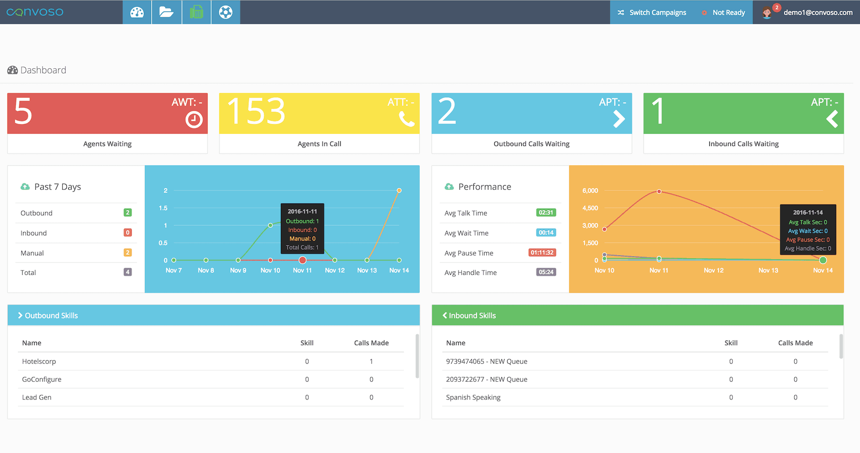The image size is (860, 453).
Task: Select the red Nov 11 data point on calls chart
Action: 302,260
